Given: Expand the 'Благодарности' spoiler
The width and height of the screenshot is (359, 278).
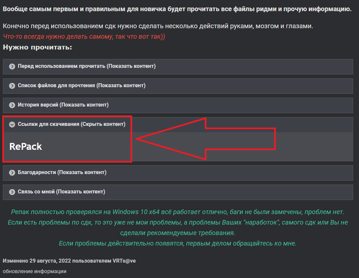Looking at the screenshot, I should pyautogui.click(x=178, y=173).
